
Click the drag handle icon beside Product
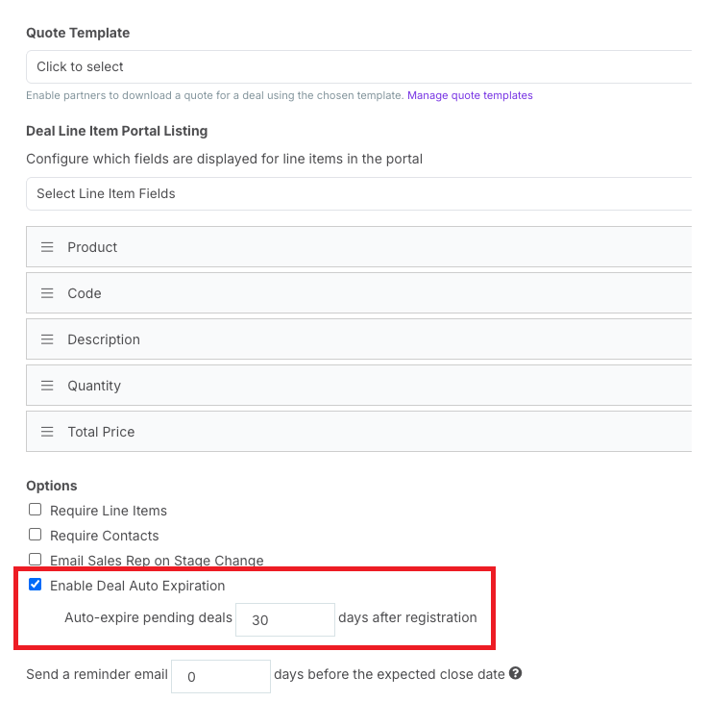47,247
